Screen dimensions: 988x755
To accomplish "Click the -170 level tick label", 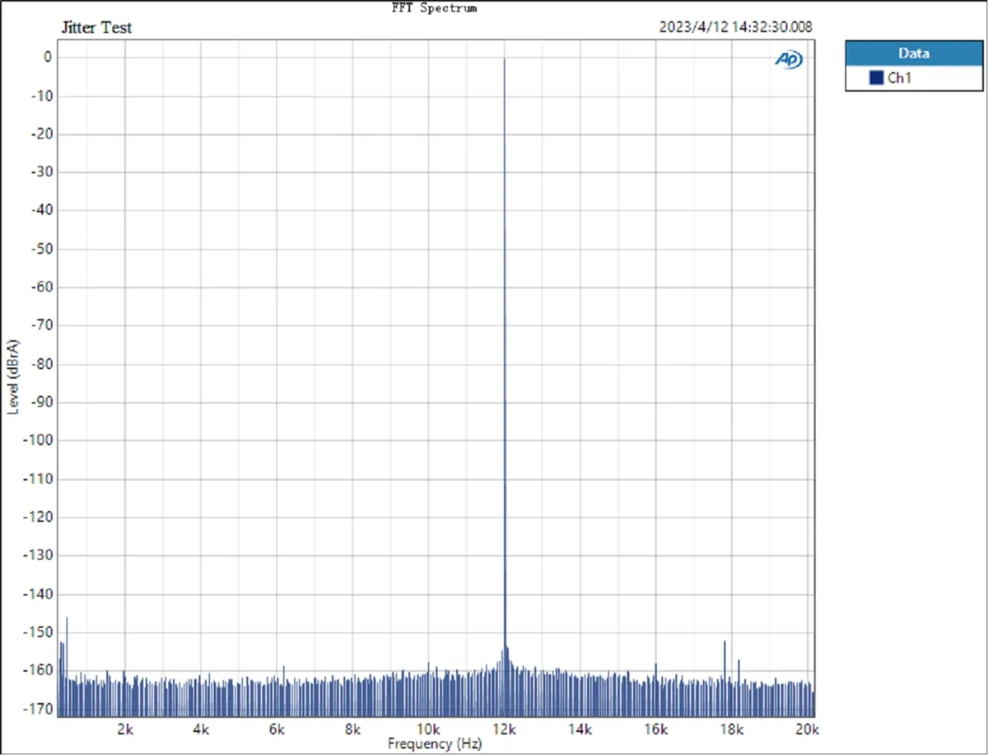I will pos(40,709).
